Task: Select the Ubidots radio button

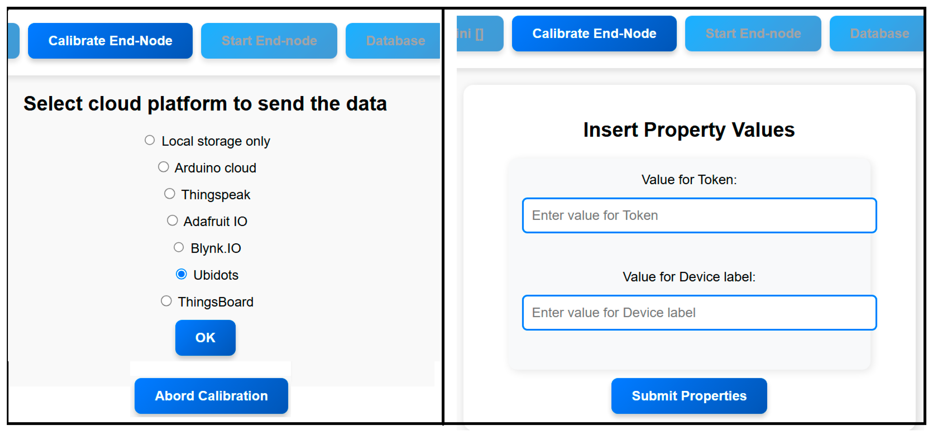Action: 182,274
